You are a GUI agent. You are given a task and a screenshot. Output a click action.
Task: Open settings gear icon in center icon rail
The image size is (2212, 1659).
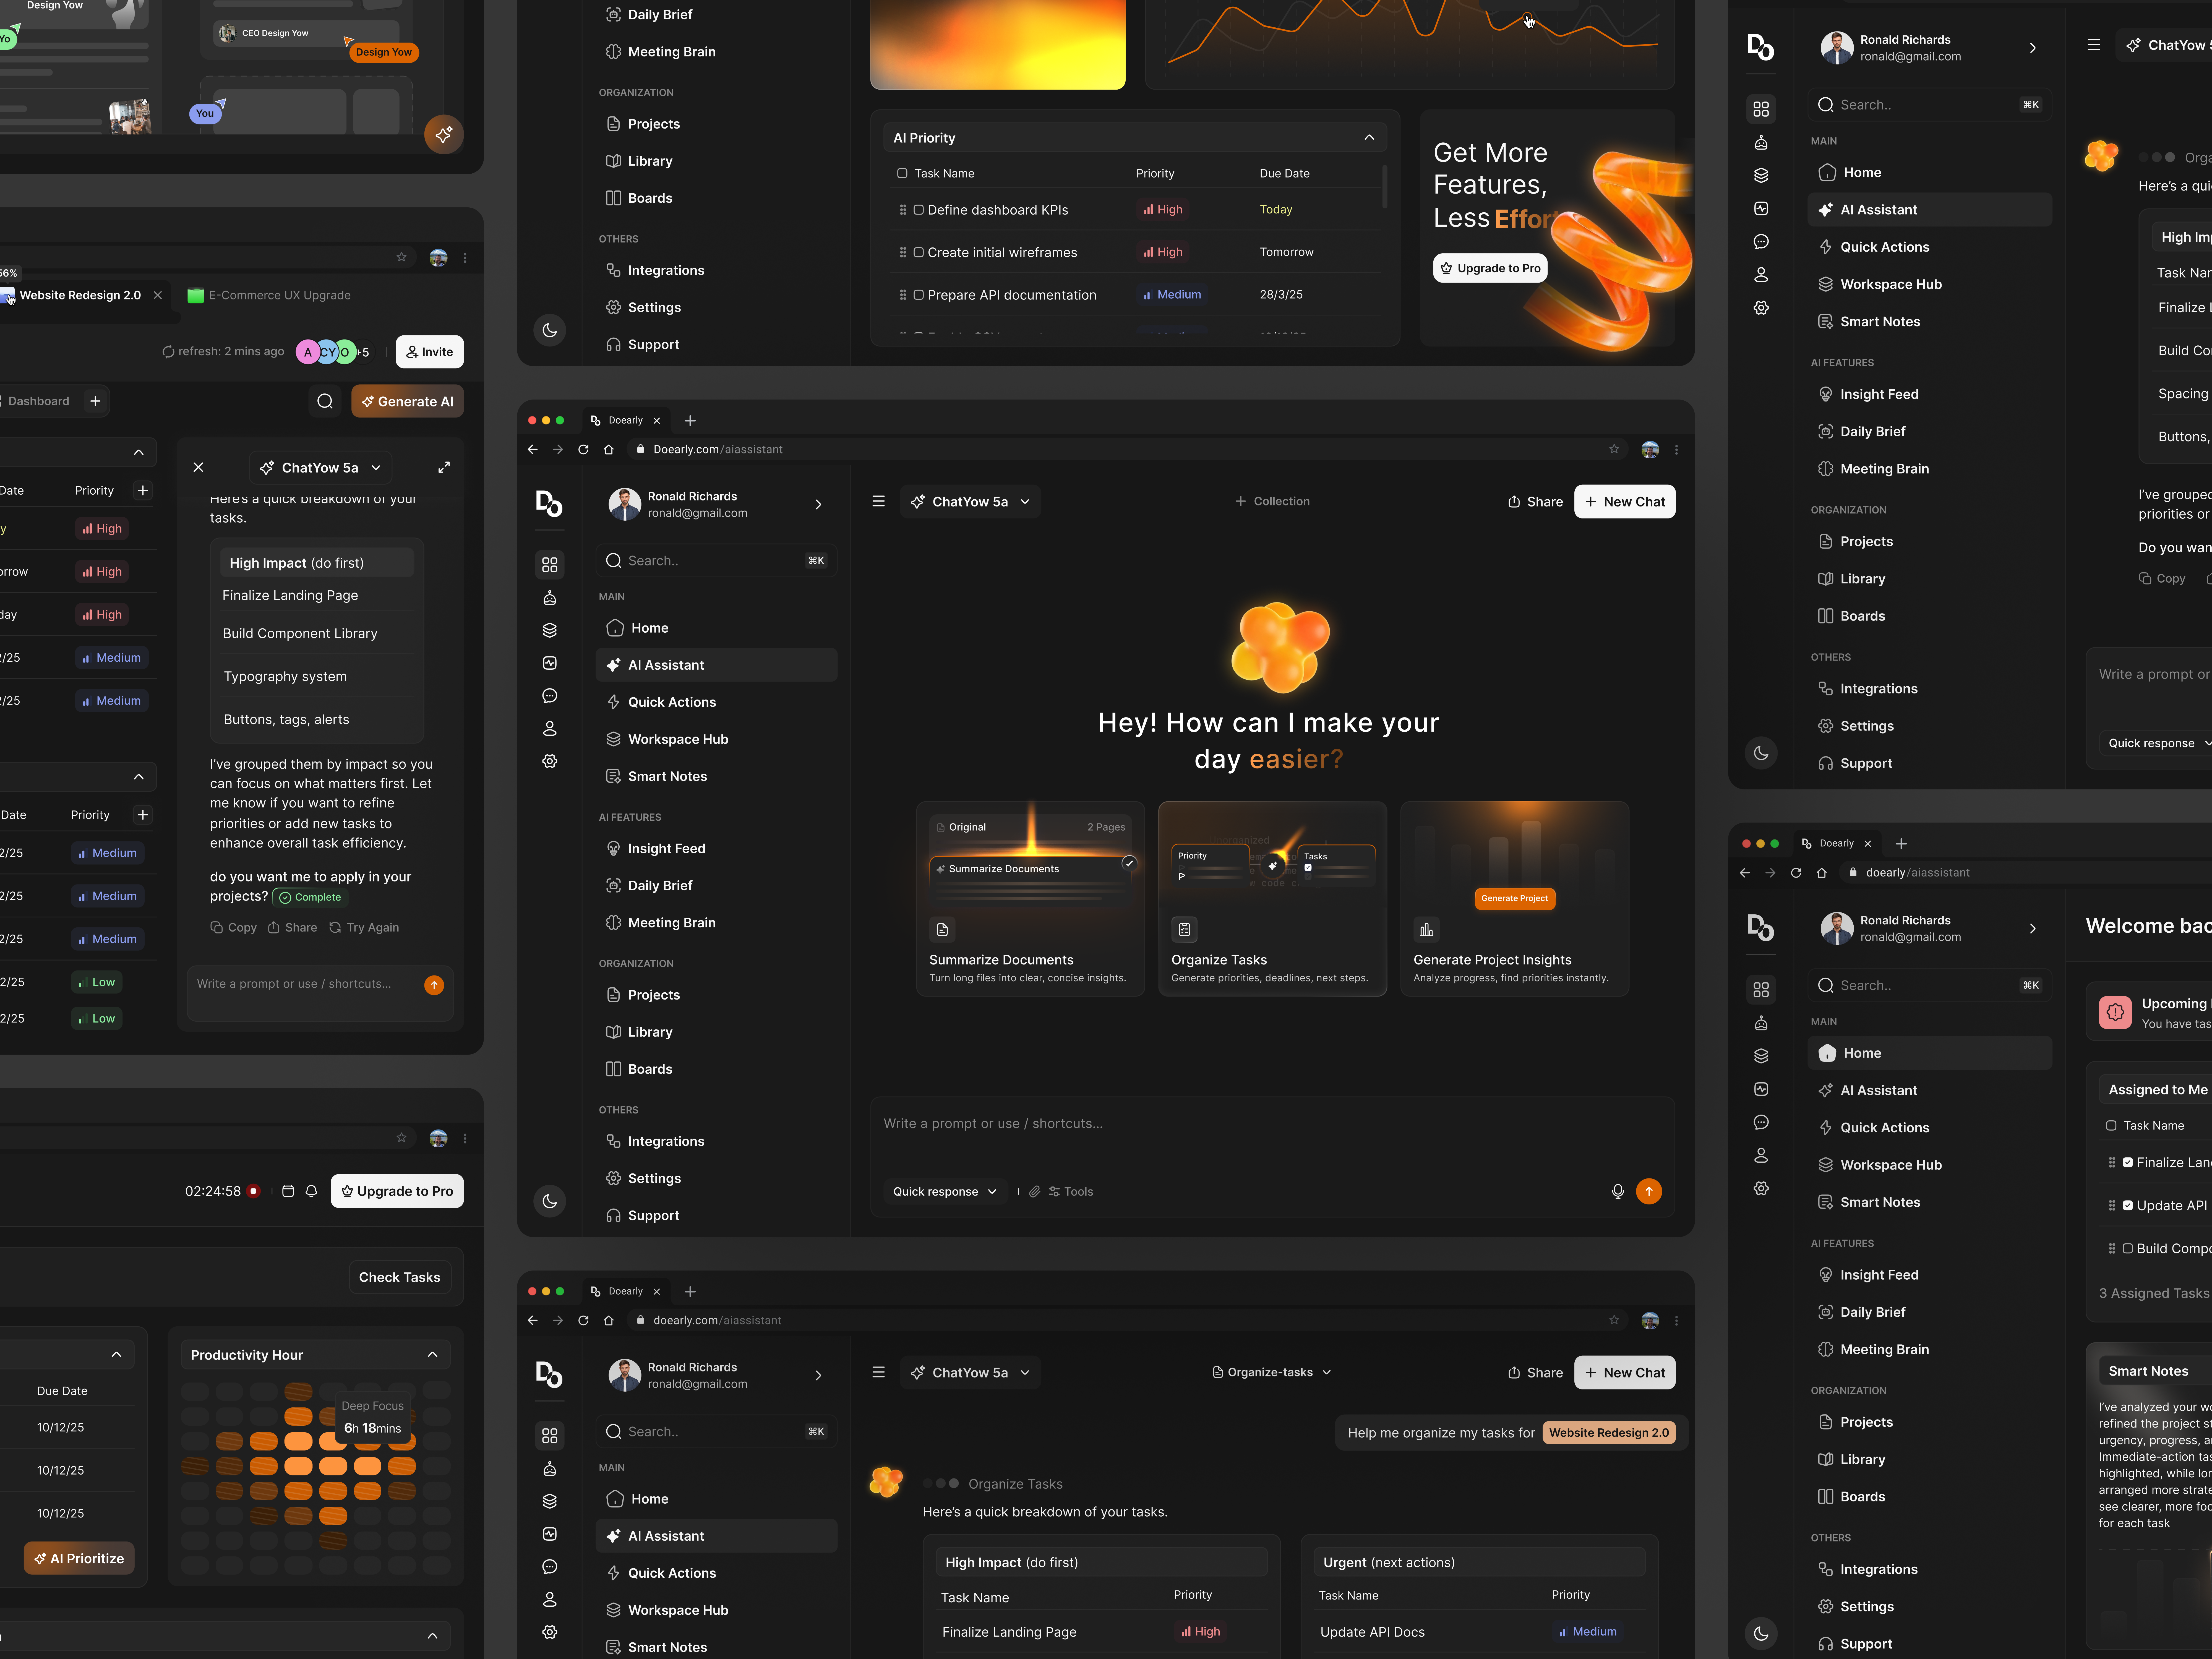[x=550, y=761]
